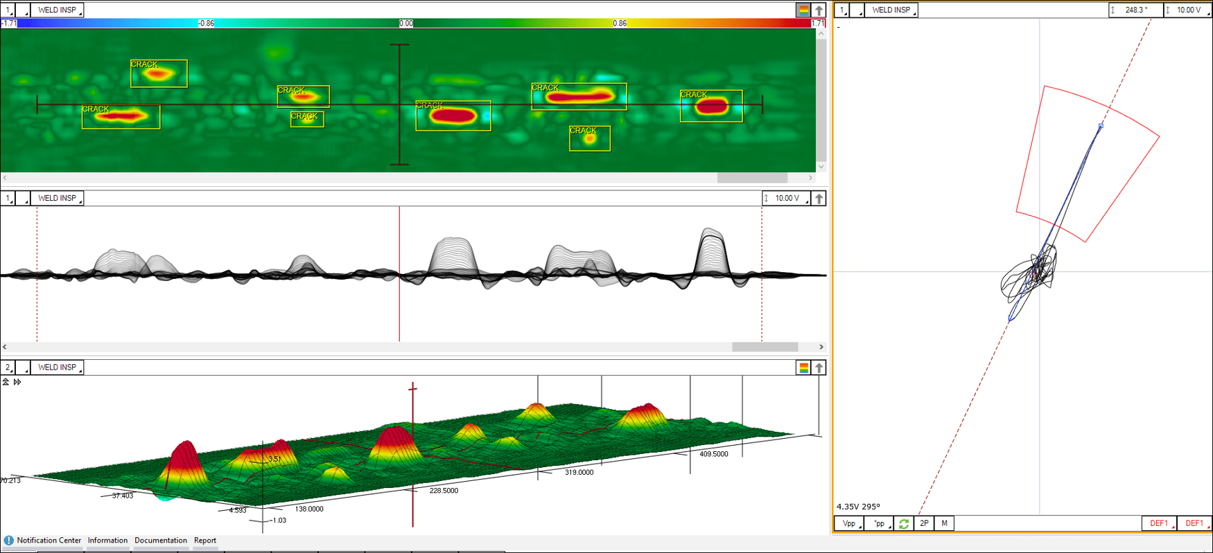Click the 0.86 color scale value
Image resolution: width=1213 pixels, height=553 pixels.
620,24
